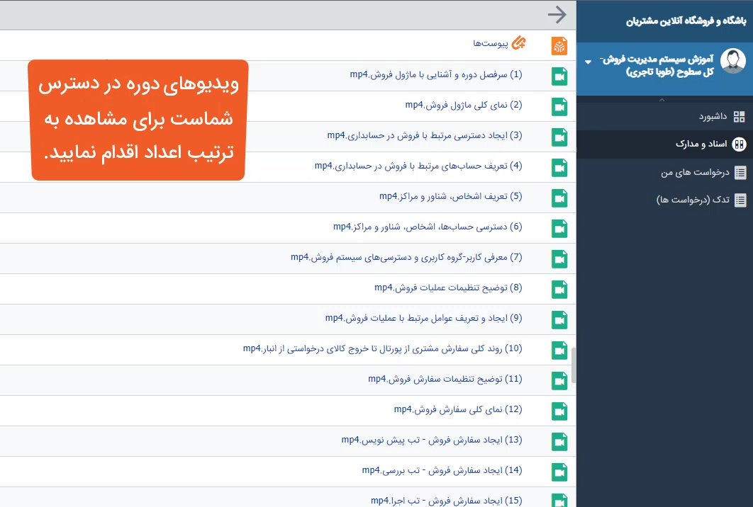Click the file list vertical scrollbar thumb
The width and height of the screenshot is (753, 507).
[x=574, y=365]
